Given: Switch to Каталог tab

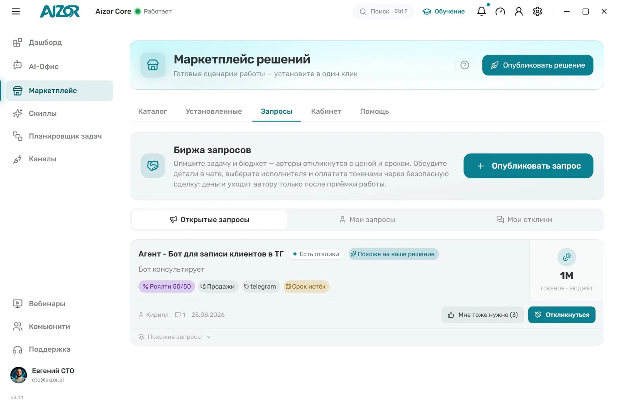Looking at the screenshot, I should coord(152,111).
